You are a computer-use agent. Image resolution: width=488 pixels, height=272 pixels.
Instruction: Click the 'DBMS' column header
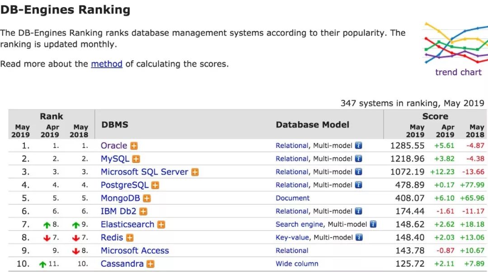click(115, 124)
